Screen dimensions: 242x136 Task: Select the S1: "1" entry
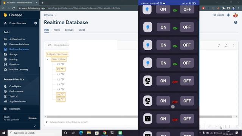61,94
